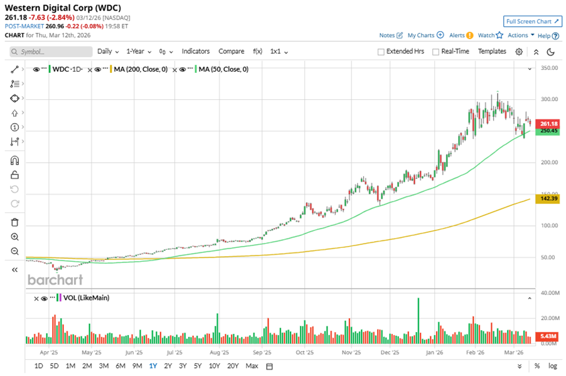Click the 261.18 price label on axis
Viewport: 566px width, 376px height.
(548, 124)
